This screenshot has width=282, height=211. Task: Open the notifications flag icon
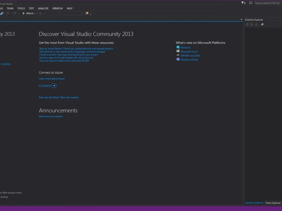tap(243, 3)
